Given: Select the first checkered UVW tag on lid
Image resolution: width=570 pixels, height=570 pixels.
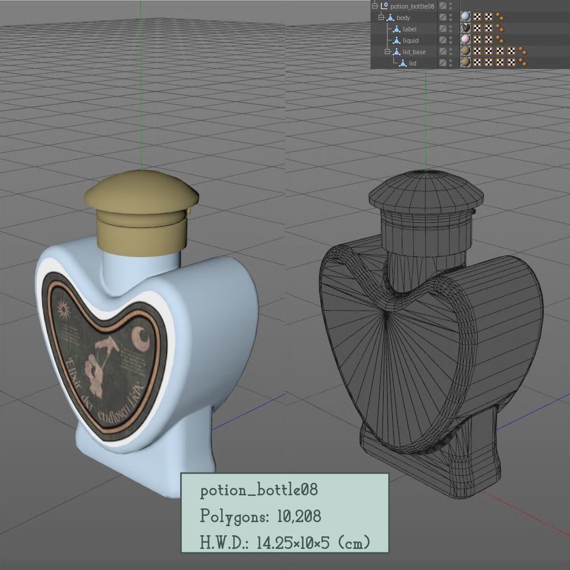Looking at the screenshot, I should click(x=477, y=62).
